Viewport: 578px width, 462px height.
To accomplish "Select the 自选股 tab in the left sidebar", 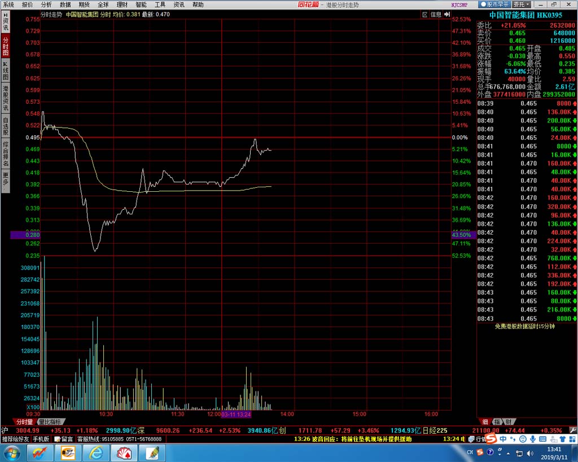I will coord(6,126).
